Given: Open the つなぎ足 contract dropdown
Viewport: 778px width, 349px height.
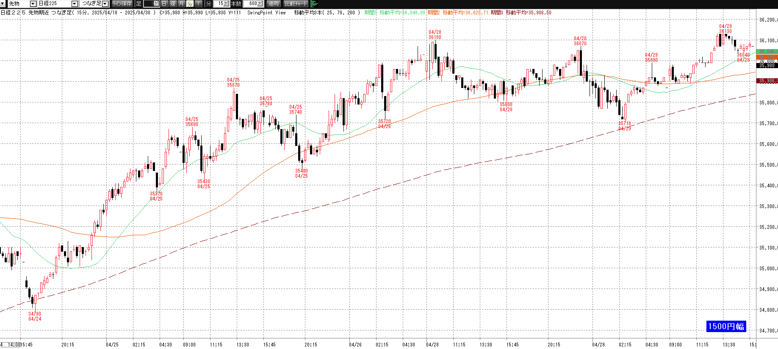Looking at the screenshot, I should (x=105, y=3).
